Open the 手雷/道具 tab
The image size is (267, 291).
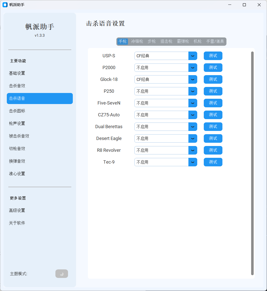pos(215,41)
